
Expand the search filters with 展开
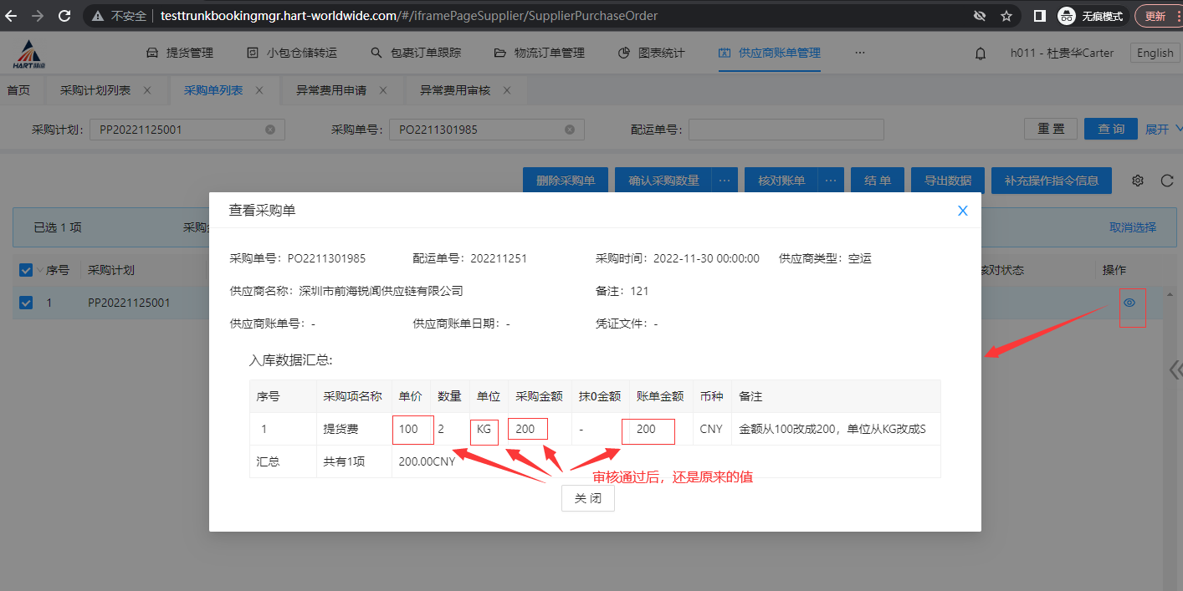pyautogui.click(x=1163, y=129)
